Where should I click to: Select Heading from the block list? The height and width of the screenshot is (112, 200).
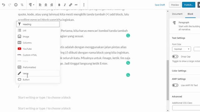[38, 24]
